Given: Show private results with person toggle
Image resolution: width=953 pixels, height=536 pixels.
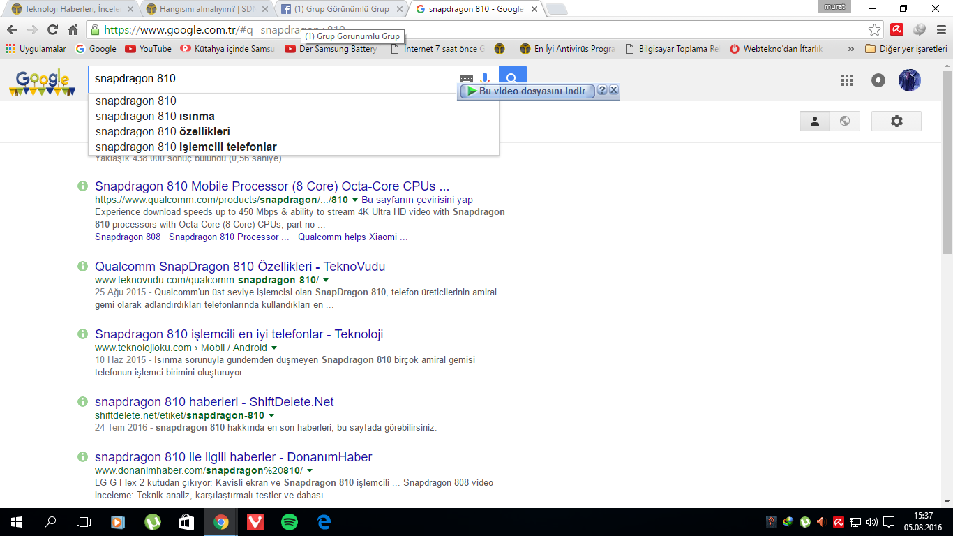Looking at the screenshot, I should 814,121.
